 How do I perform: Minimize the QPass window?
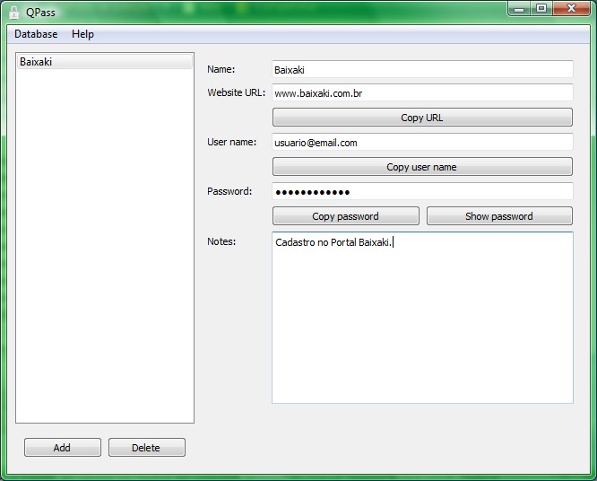(520, 8)
